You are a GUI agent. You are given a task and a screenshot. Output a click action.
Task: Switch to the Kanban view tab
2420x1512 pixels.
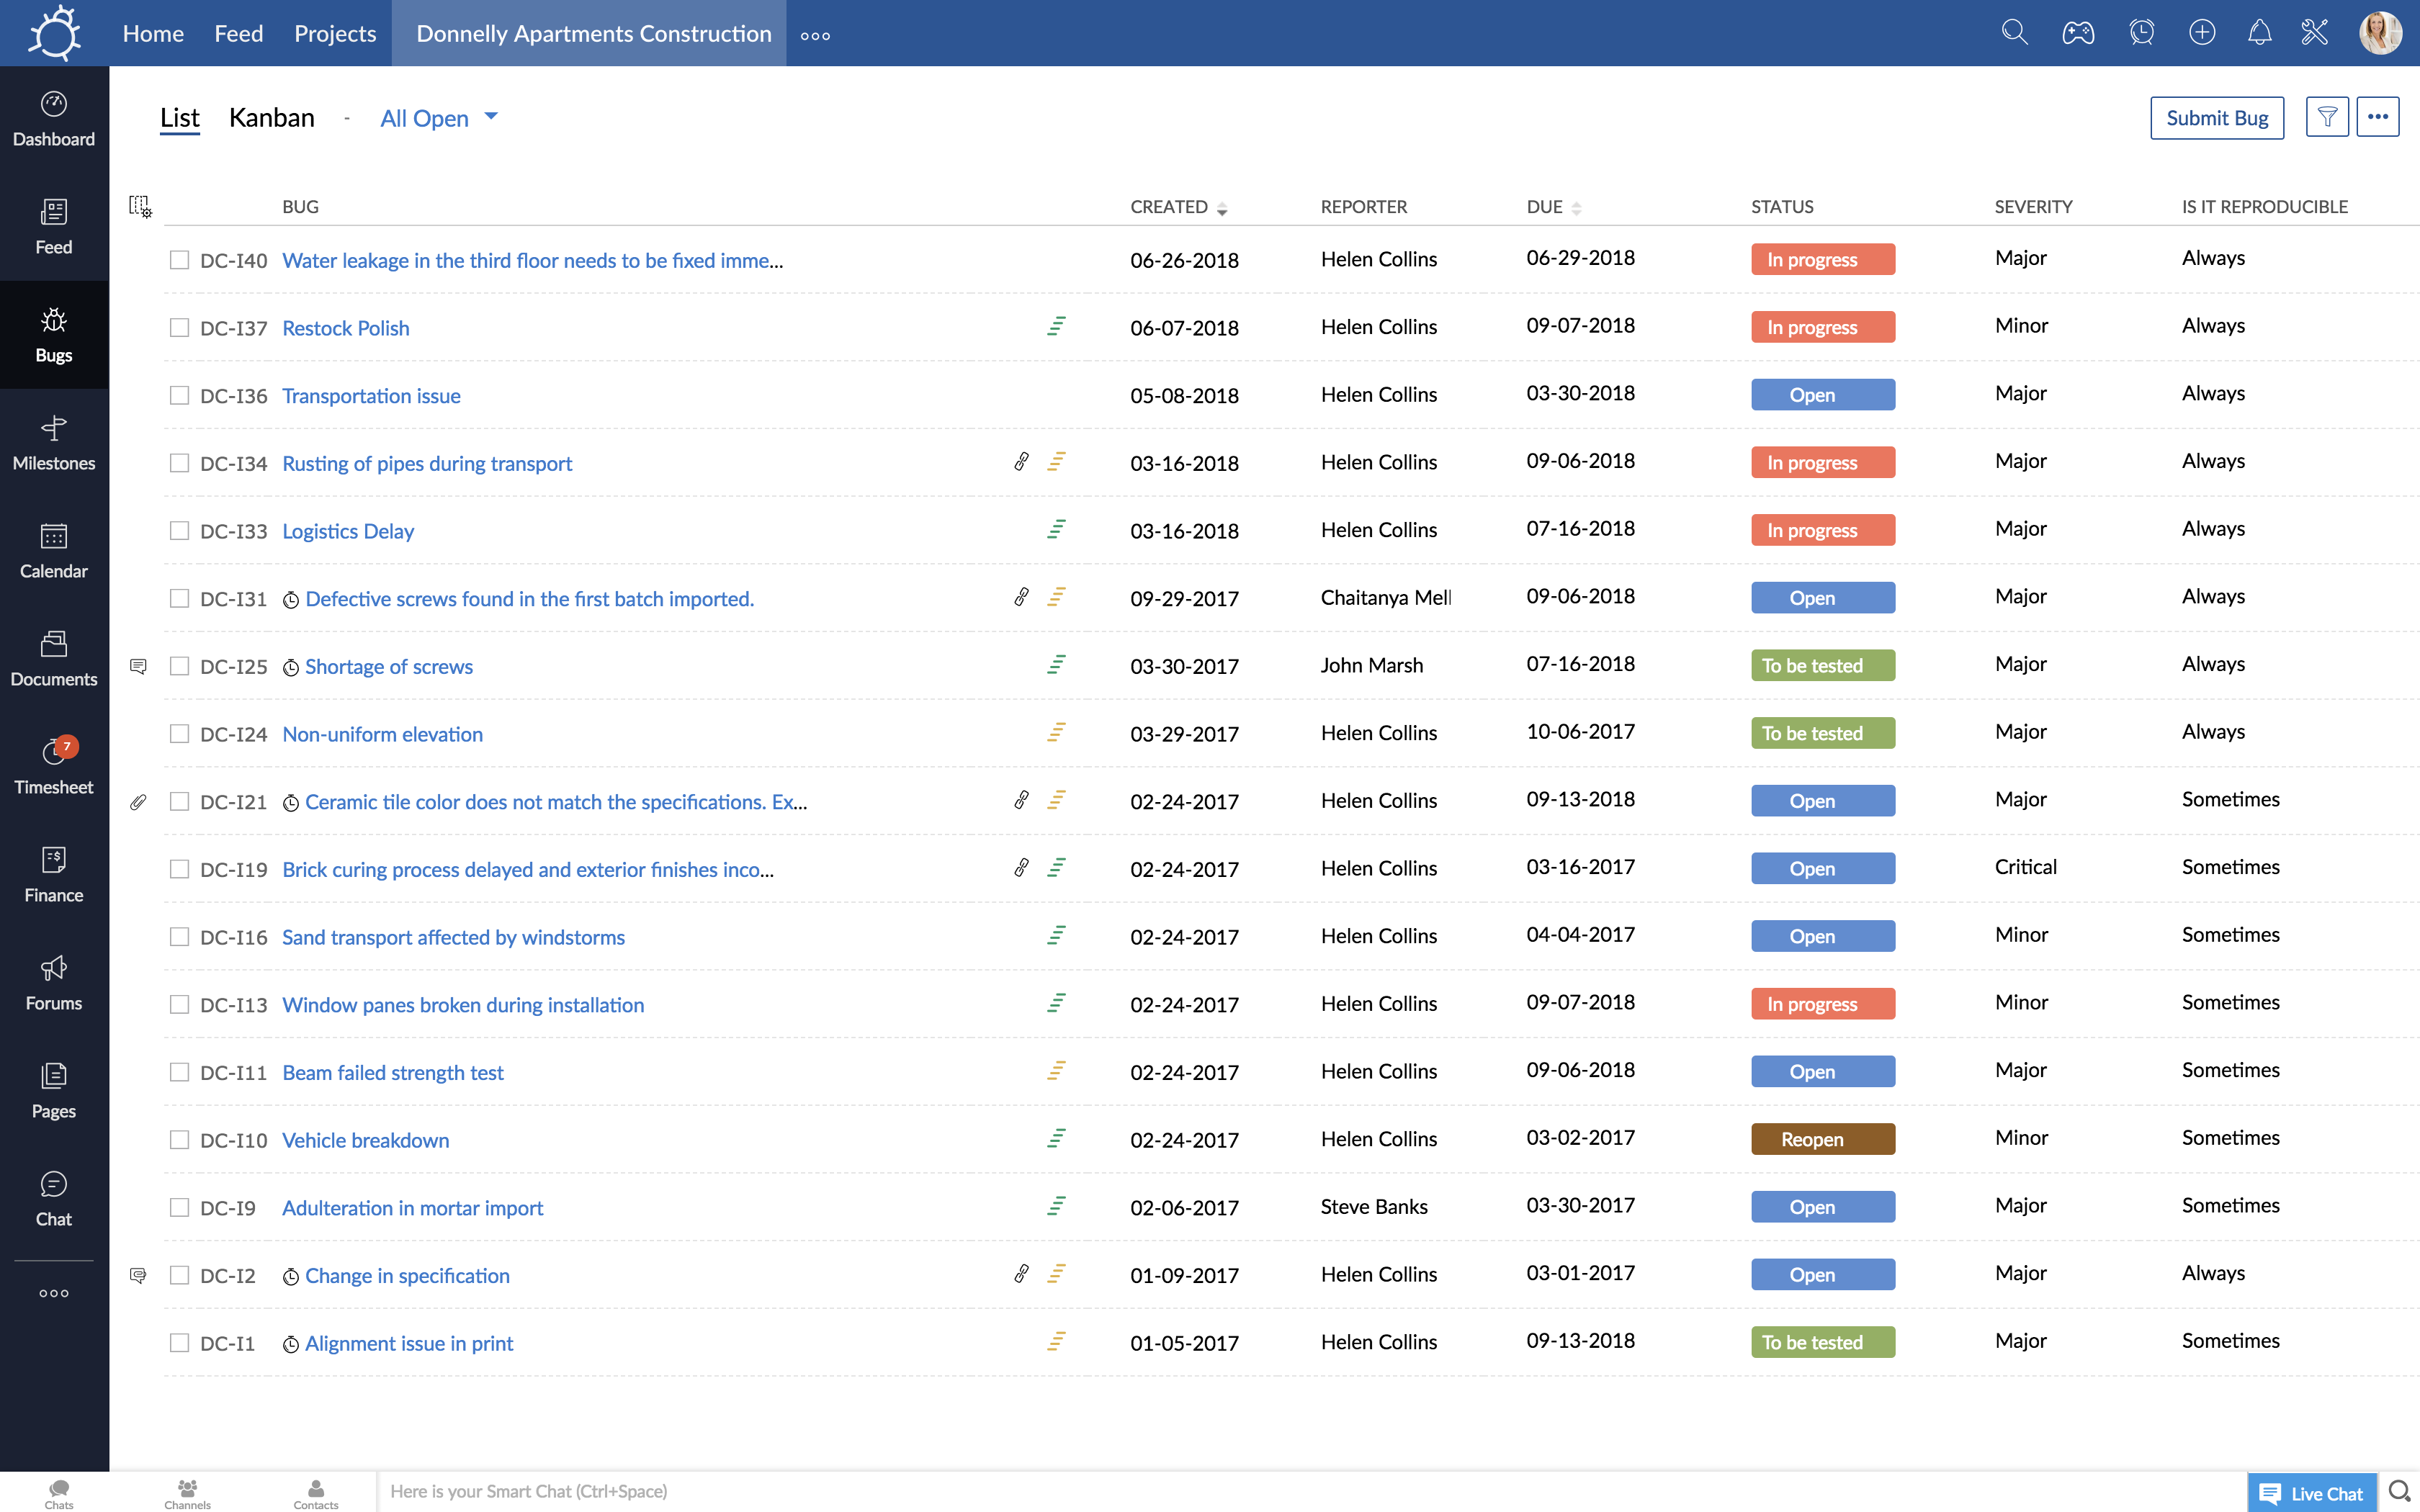pos(271,118)
